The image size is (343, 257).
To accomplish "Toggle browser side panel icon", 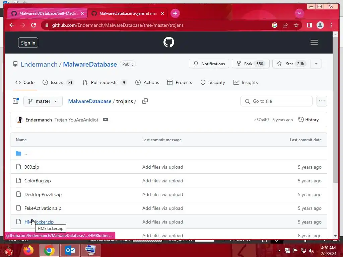I will tap(309, 25).
